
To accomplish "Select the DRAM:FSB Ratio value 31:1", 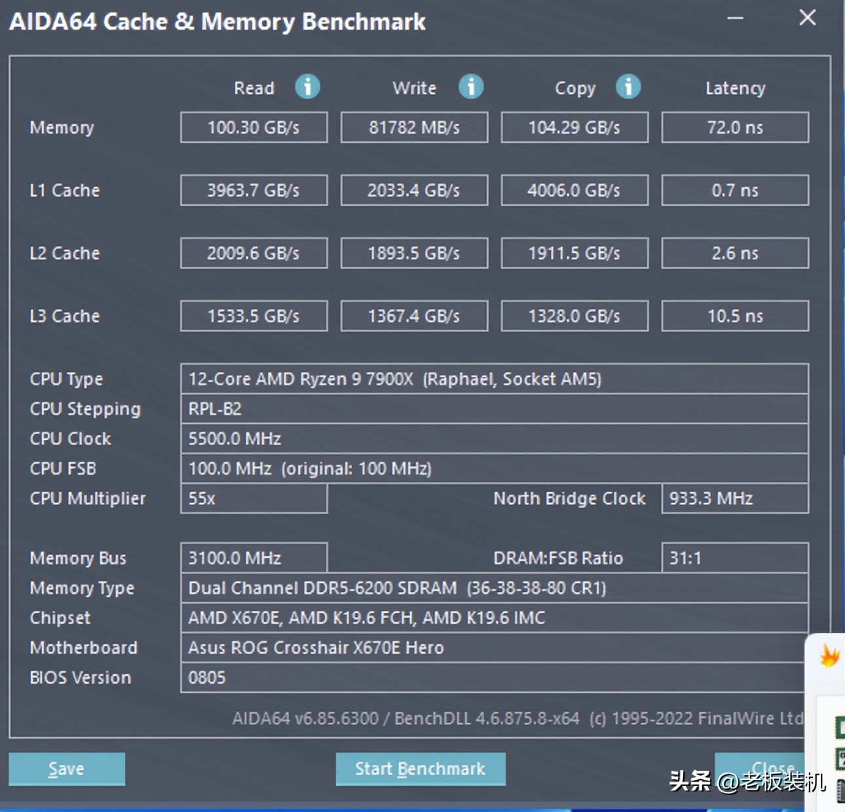I will (x=734, y=558).
